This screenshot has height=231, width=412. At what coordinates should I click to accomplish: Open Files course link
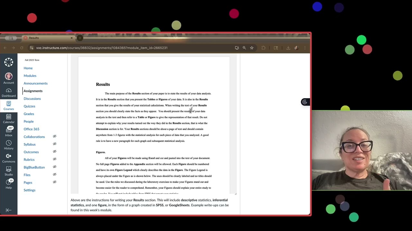27,175
